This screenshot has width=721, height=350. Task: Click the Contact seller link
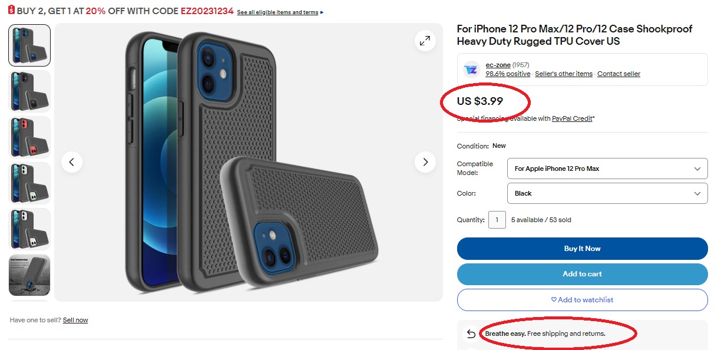point(619,74)
